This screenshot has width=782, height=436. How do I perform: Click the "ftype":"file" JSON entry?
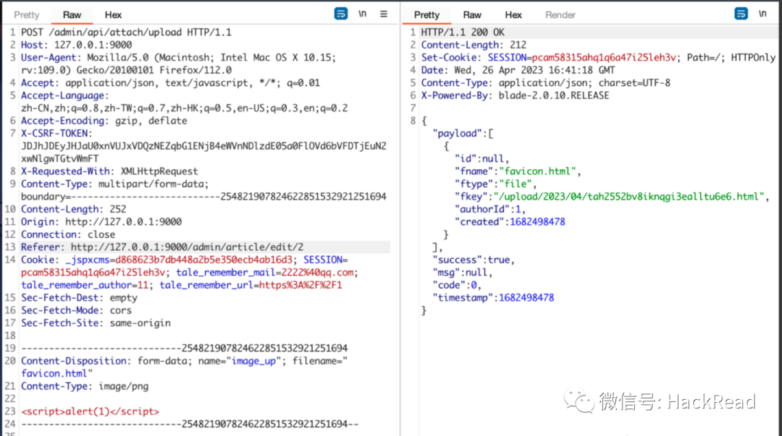coord(496,184)
